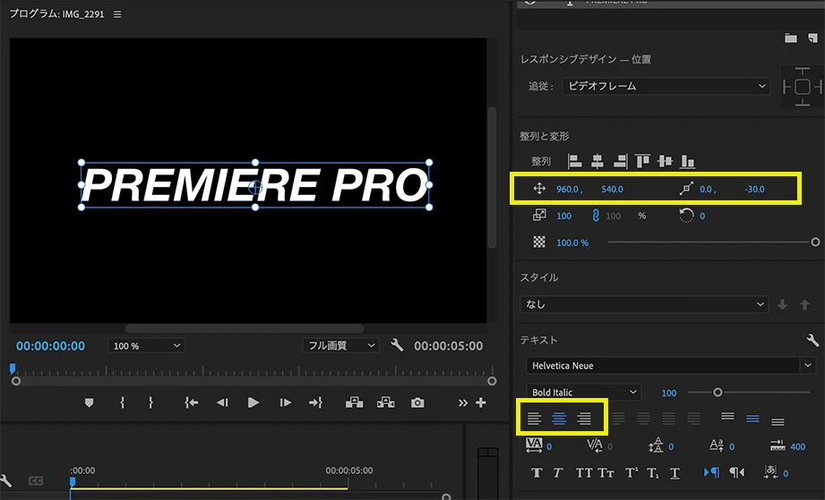Click the anchor point icon beside 0.0
Screen dimensions: 825x500
(x=686, y=189)
